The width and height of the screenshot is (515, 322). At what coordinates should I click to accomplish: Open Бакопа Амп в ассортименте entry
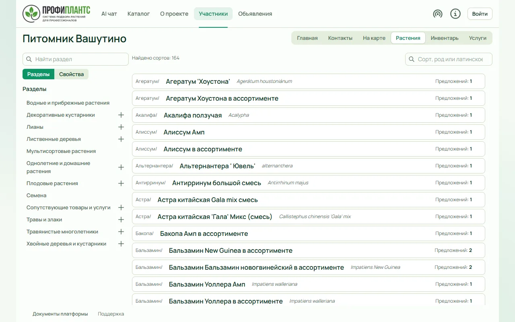(309, 233)
